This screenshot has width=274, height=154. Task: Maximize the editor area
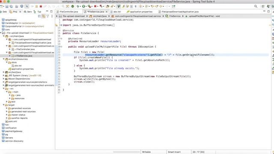pos(268,12)
